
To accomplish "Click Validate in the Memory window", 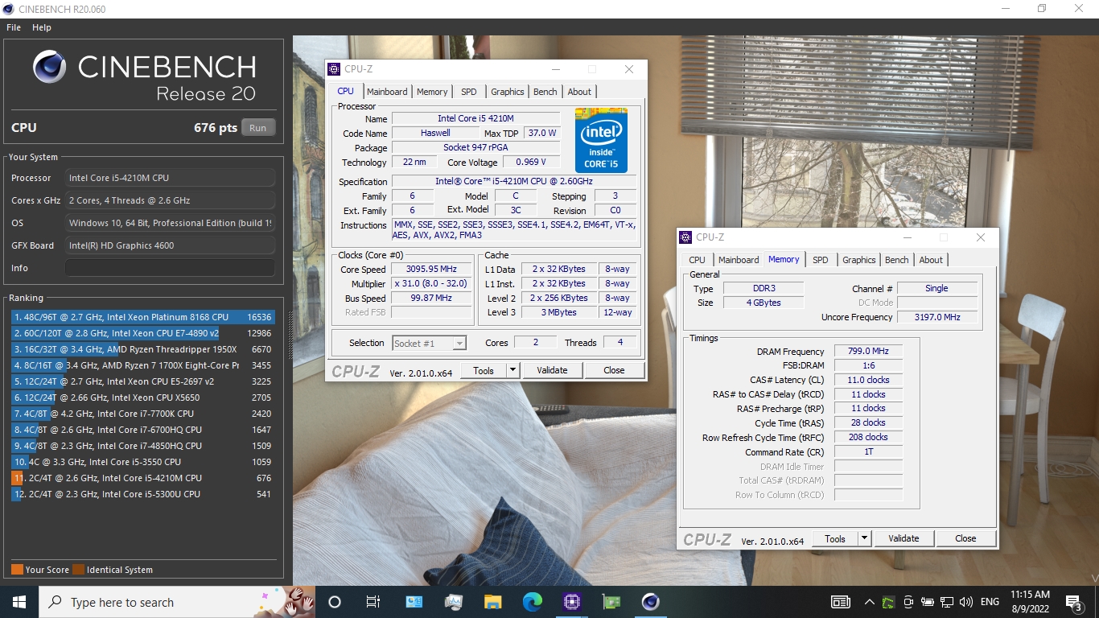I will (x=903, y=538).
